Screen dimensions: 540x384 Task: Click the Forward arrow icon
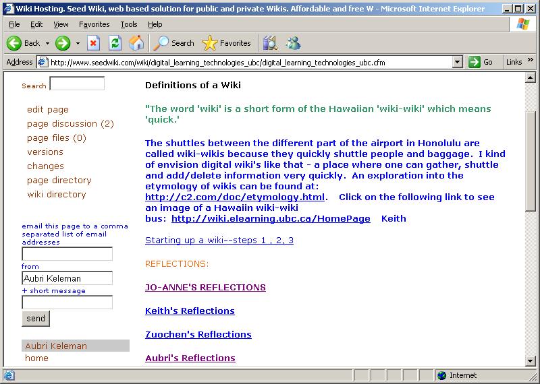(x=63, y=43)
